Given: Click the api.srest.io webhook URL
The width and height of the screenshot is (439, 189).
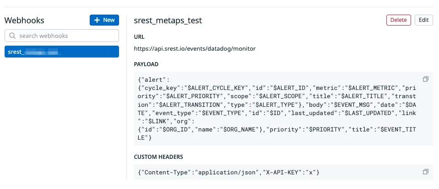Looking at the screenshot, I should 195,48.
